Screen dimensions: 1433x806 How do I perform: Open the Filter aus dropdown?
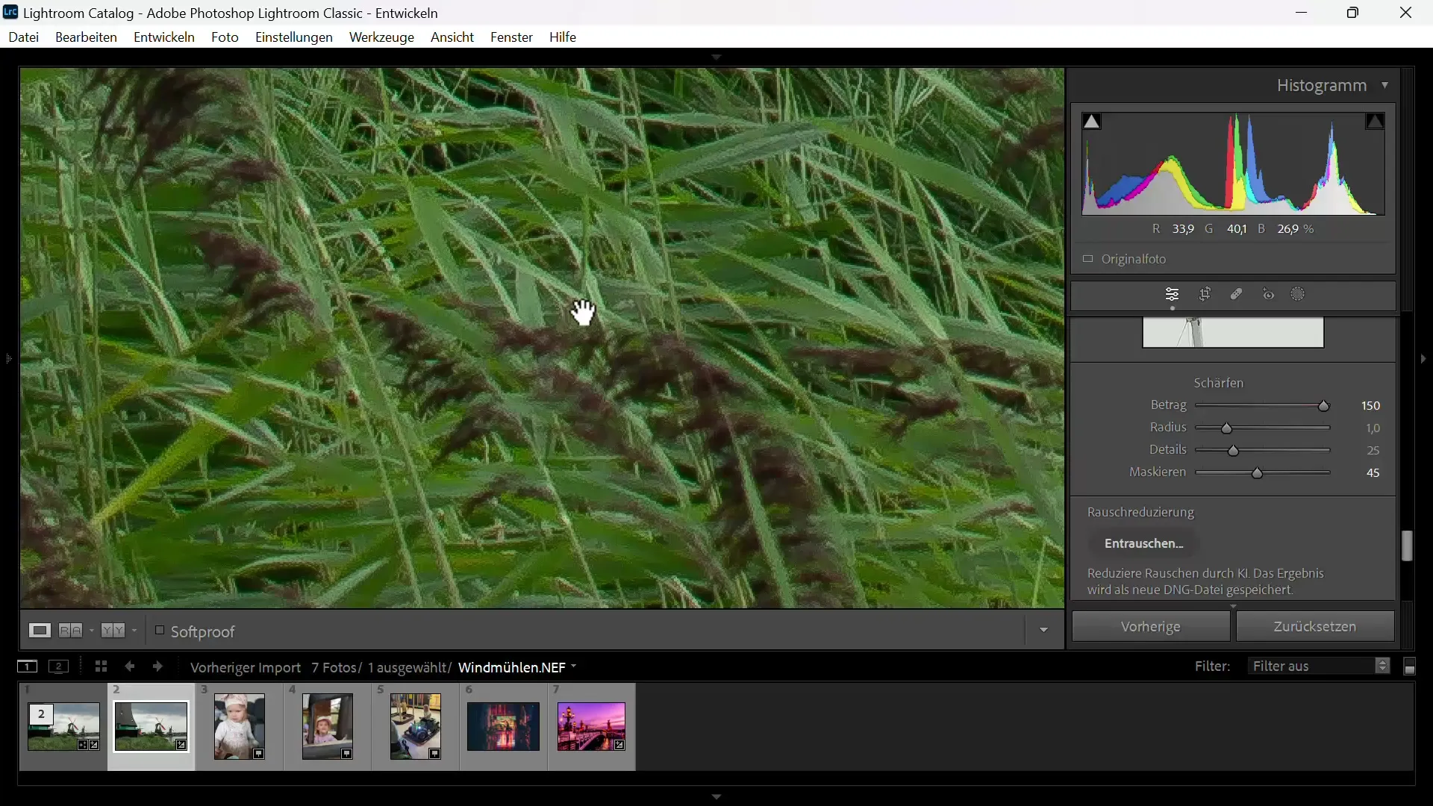(x=1319, y=666)
